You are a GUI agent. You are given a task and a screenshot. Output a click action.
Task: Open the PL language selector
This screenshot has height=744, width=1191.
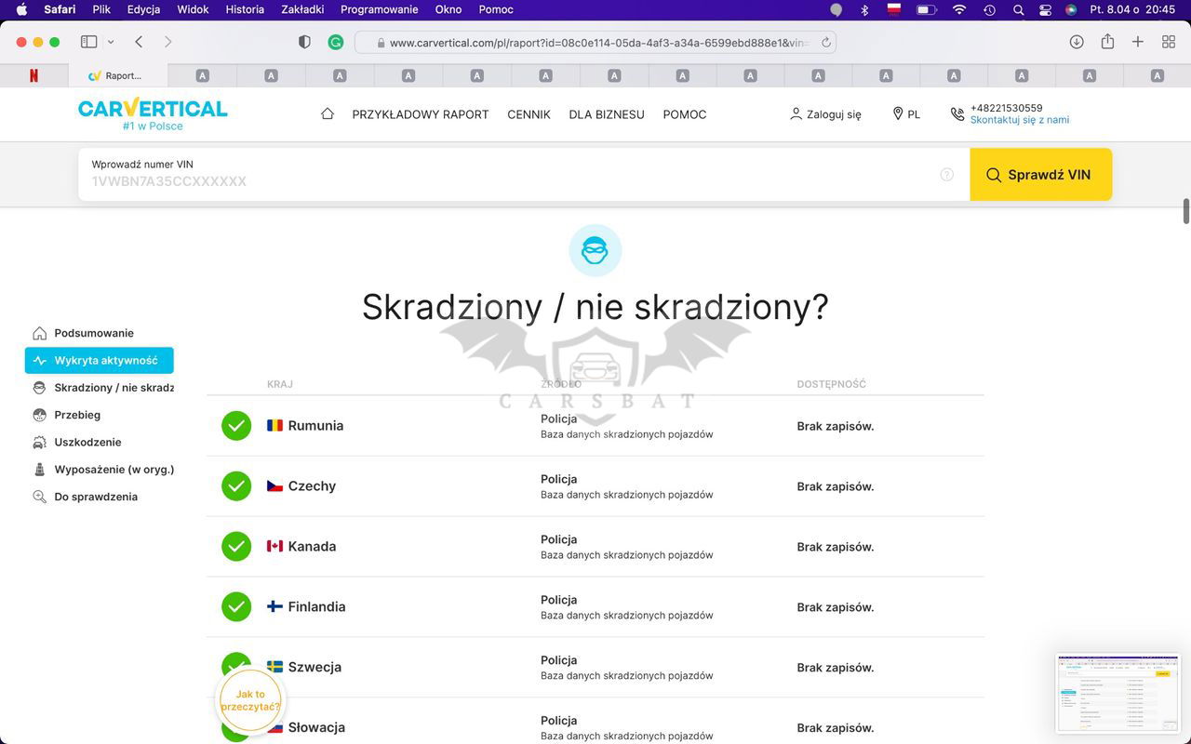click(x=906, y=114)
